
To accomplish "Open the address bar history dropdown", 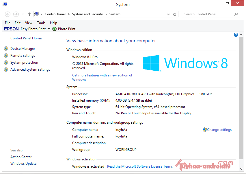I will pos(168,14).
